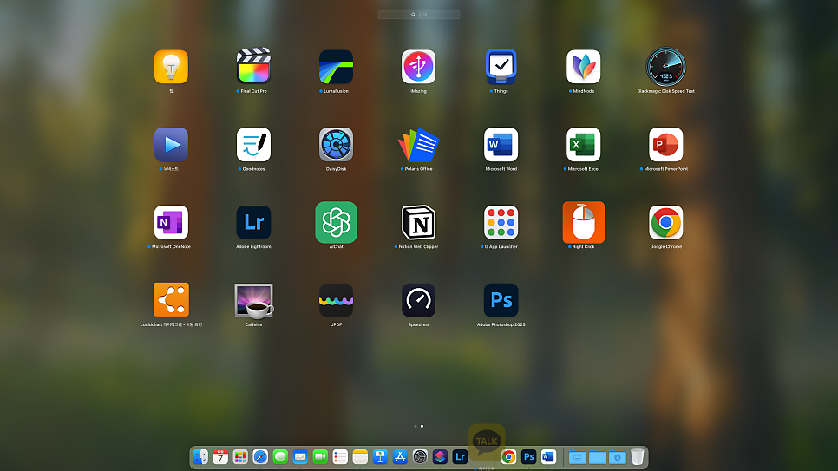Switch to the first Launchpad page dot
The image size is (838, 471).
[x=416, y=426]
